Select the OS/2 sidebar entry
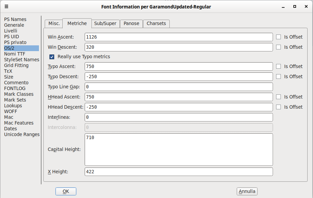Viewport: 313px width, 198px height. pyautogui.click(x=21, y=48)
